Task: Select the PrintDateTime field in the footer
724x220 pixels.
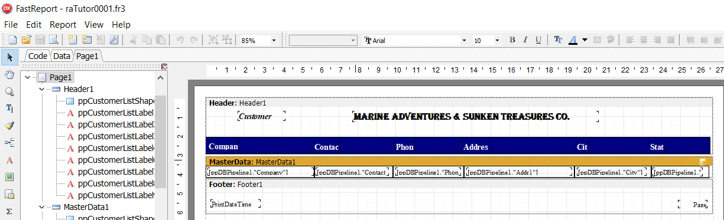Action: point(235,204)
